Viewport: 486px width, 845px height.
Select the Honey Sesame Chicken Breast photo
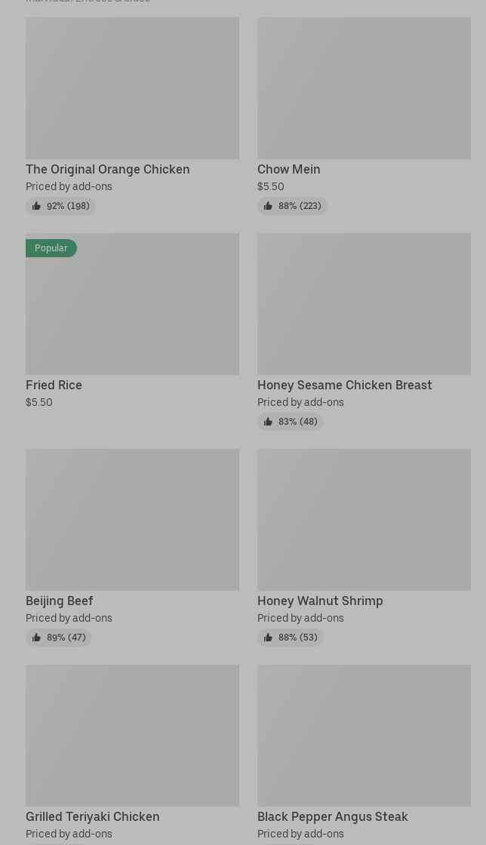364,304
